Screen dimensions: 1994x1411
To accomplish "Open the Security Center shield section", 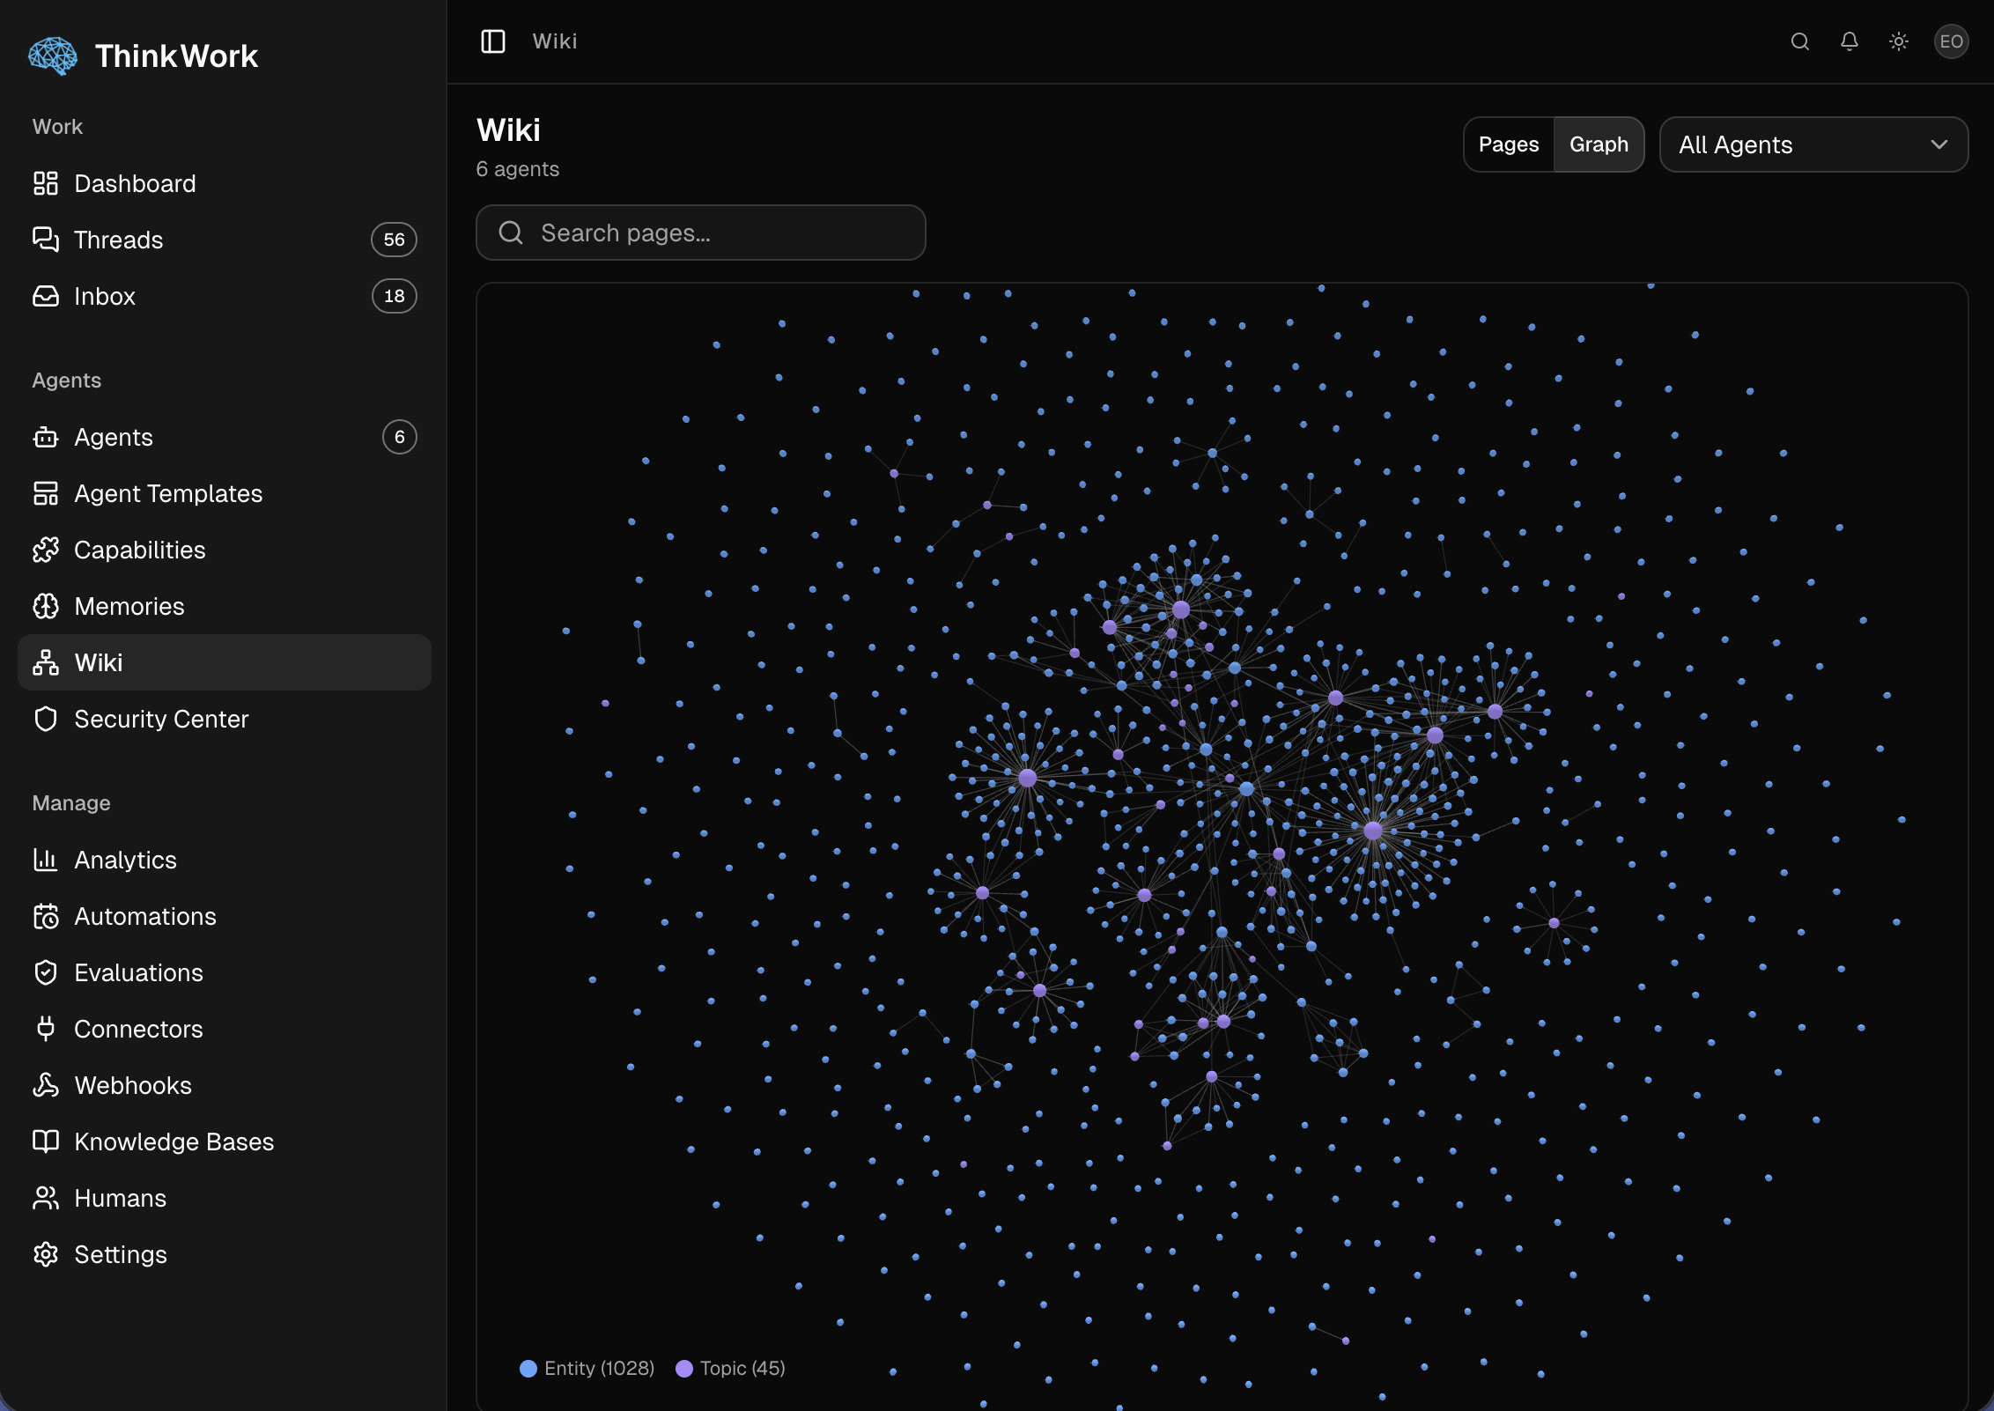I will point(161,719).
